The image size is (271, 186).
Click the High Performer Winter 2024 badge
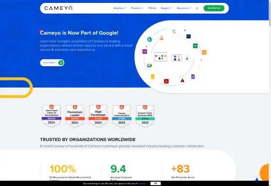click(x=98, y=116)
